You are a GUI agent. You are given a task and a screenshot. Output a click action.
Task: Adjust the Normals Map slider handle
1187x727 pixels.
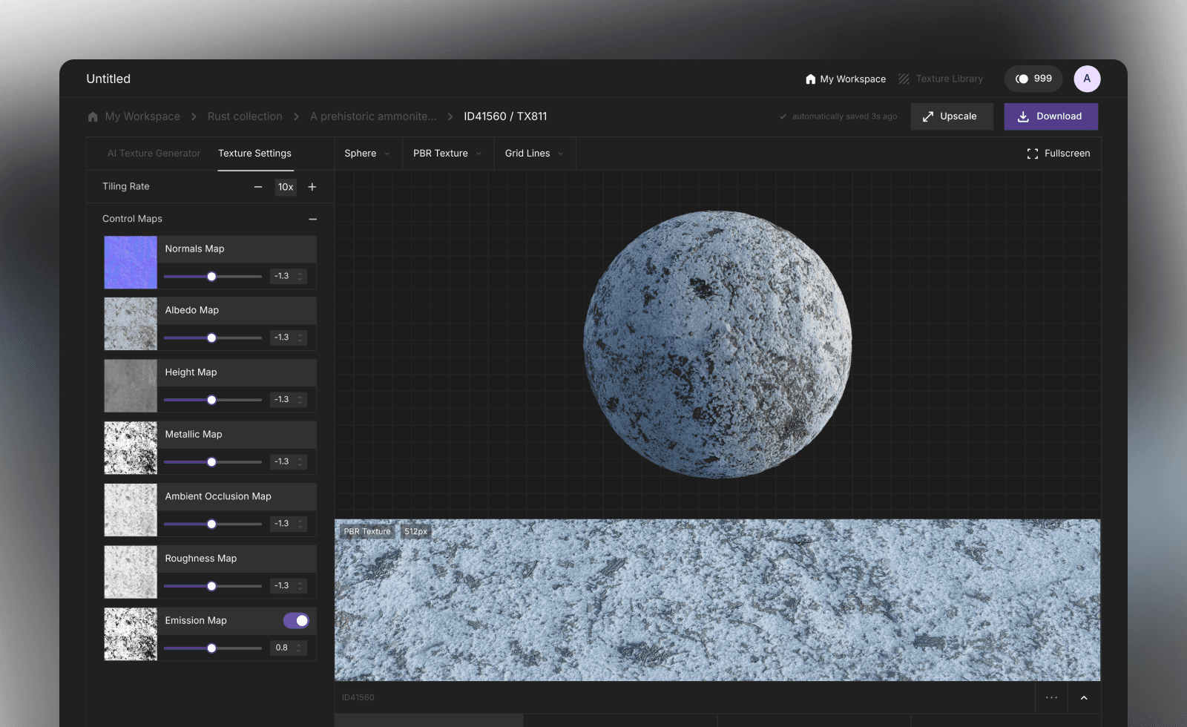[x=211, y=277]
